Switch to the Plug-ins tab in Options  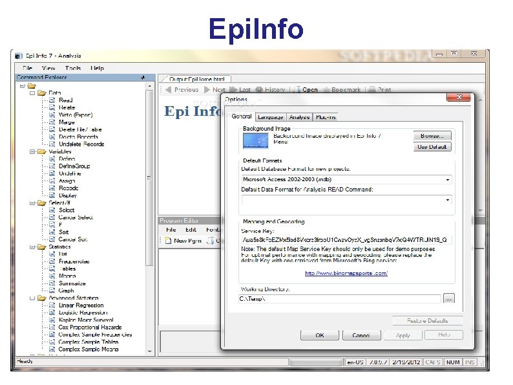point(326,117)
